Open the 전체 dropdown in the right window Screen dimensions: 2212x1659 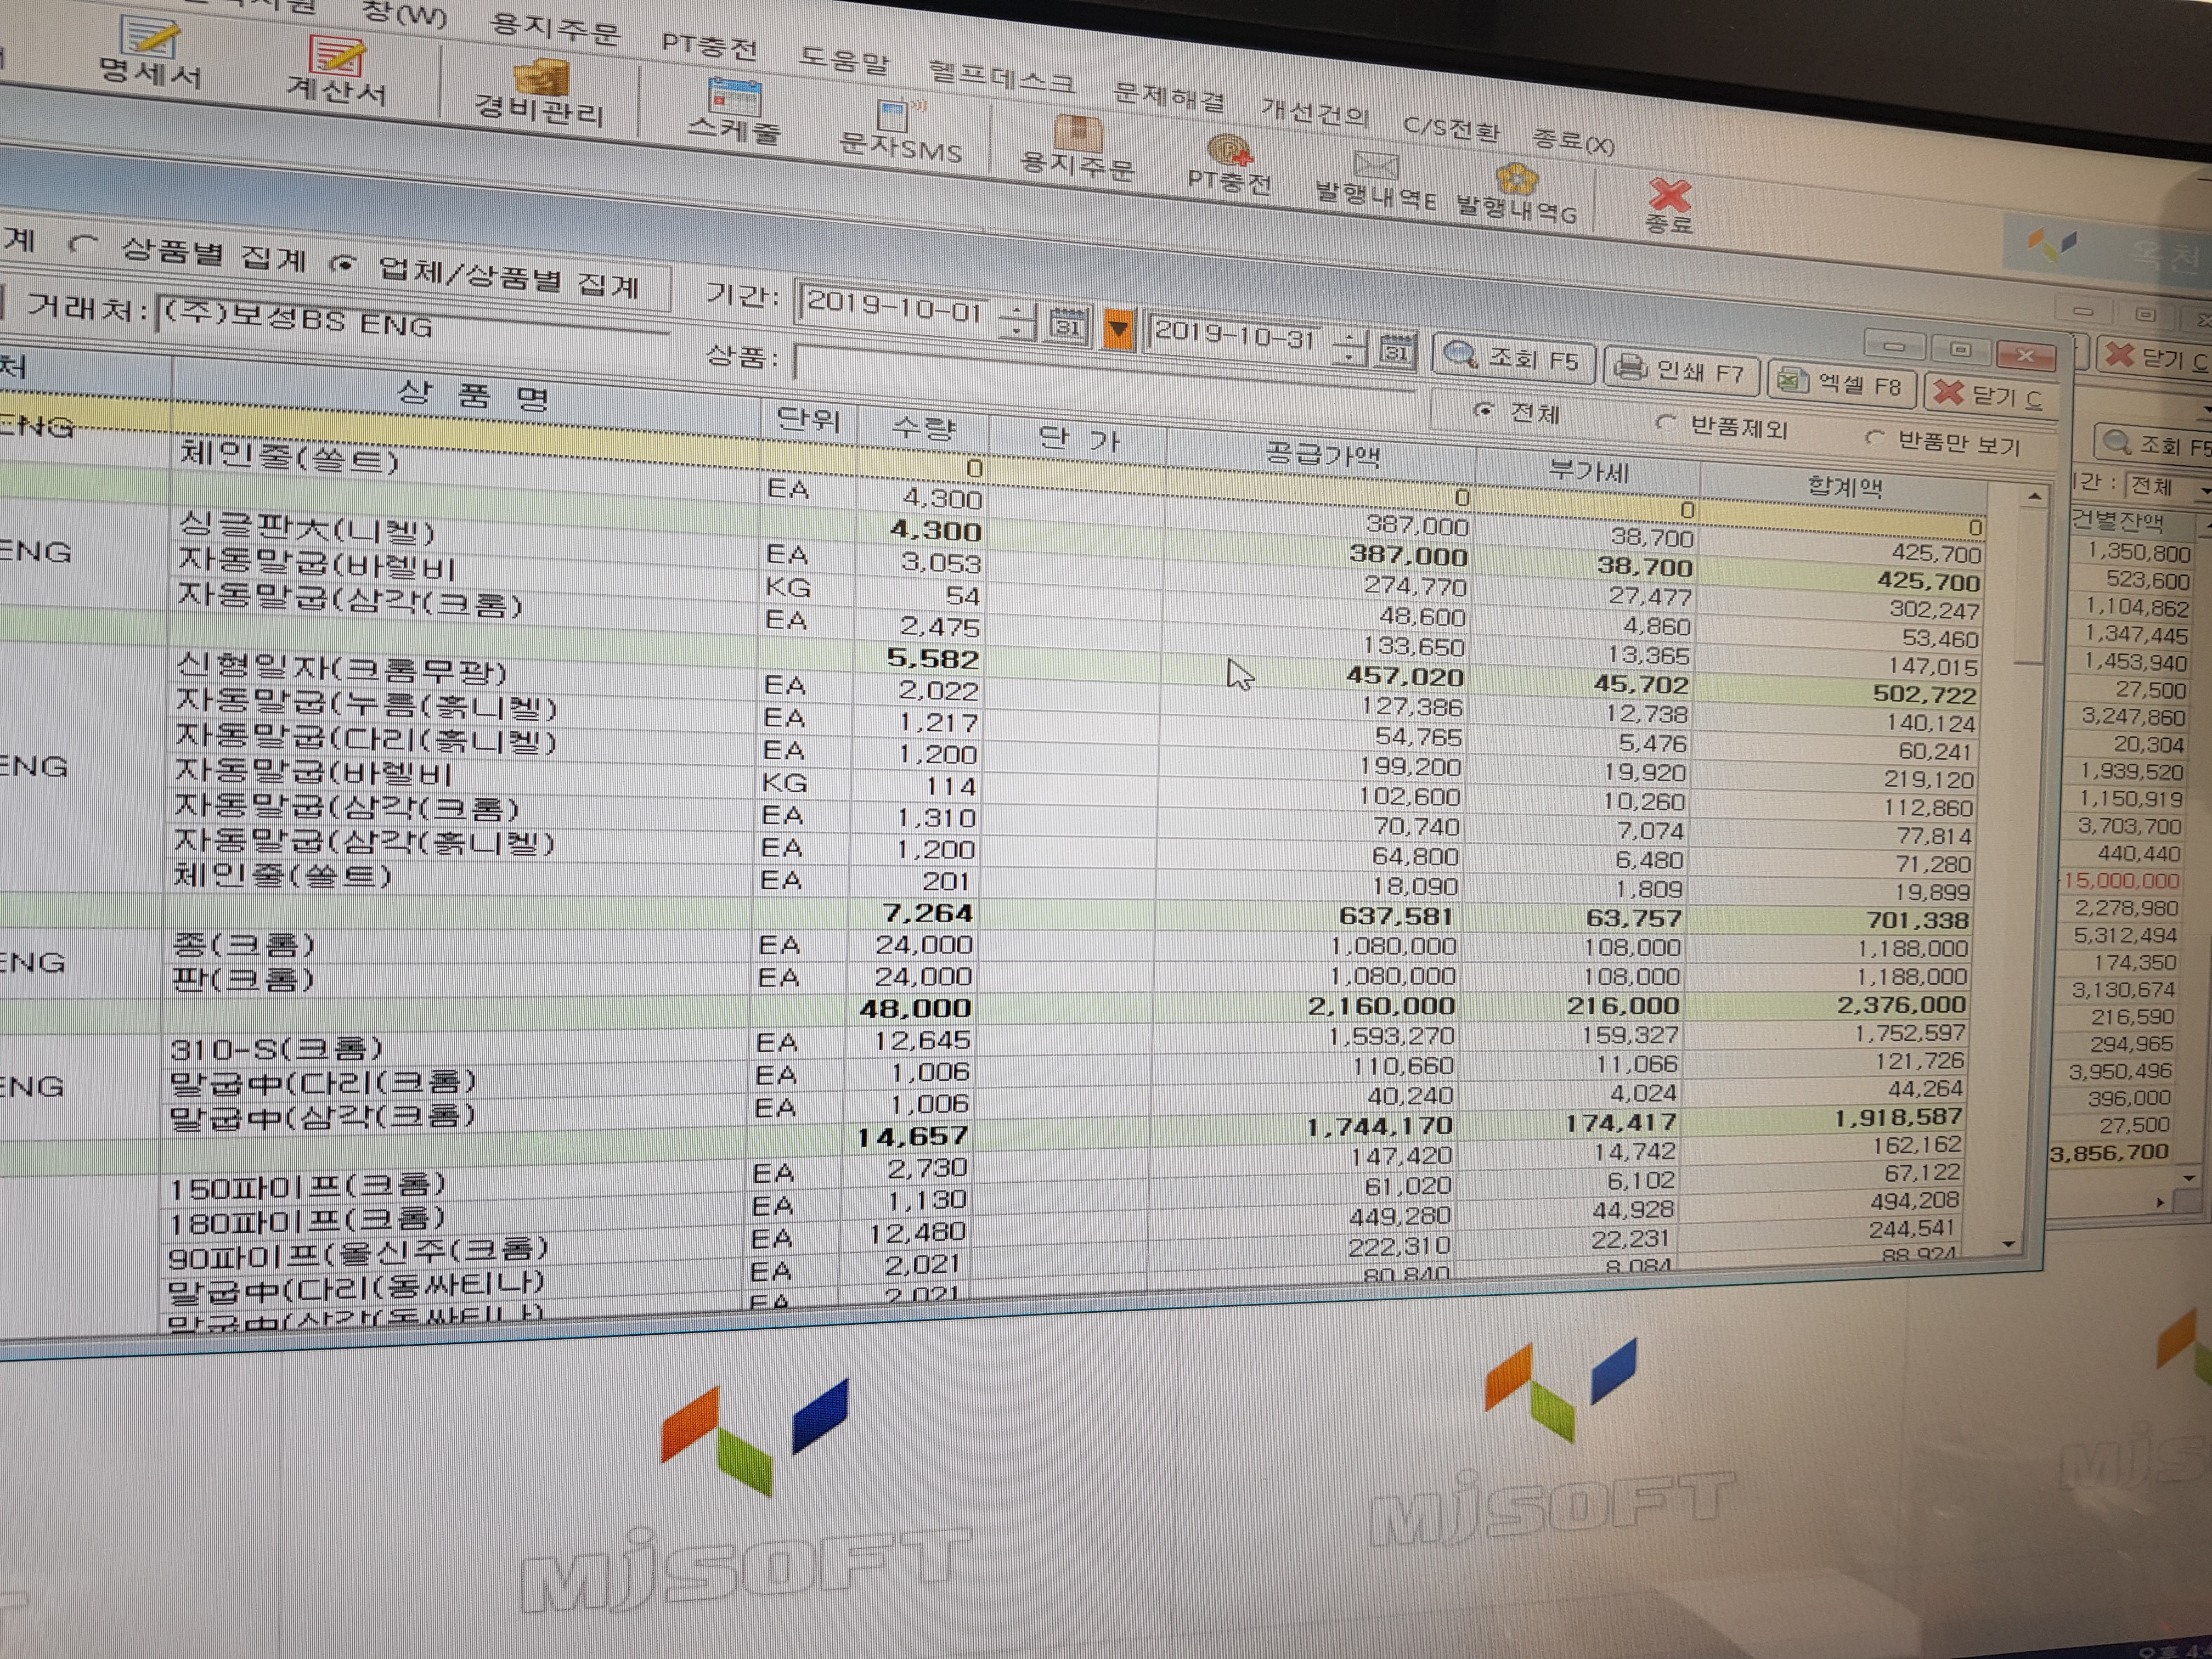2166,486
